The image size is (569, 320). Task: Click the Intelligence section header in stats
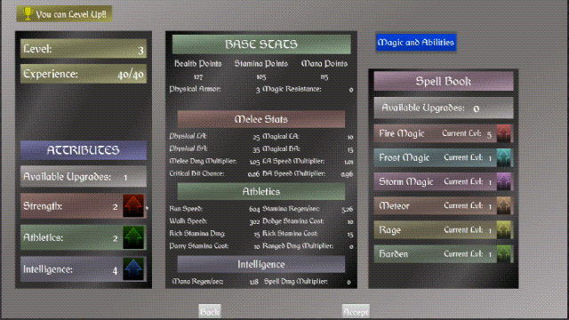261,264
